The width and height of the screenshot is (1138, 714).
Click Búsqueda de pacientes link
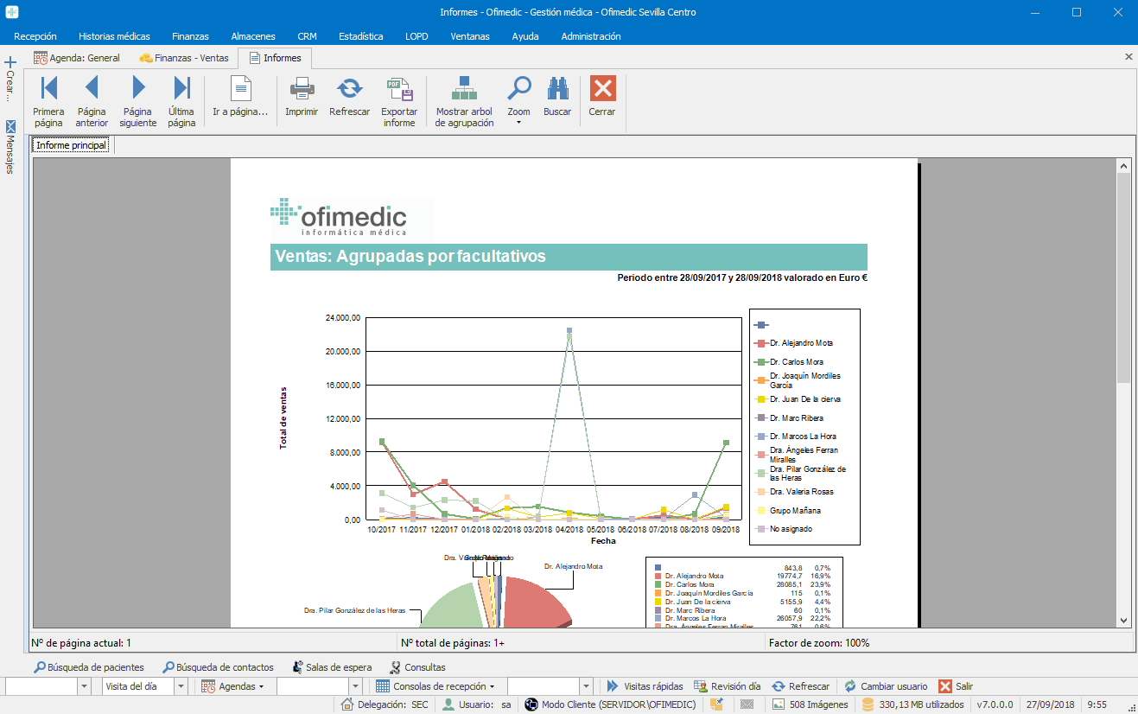88,667
